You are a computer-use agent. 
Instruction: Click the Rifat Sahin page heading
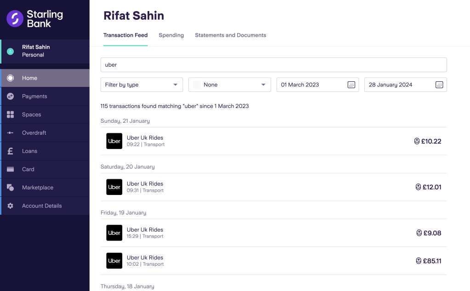134,16
